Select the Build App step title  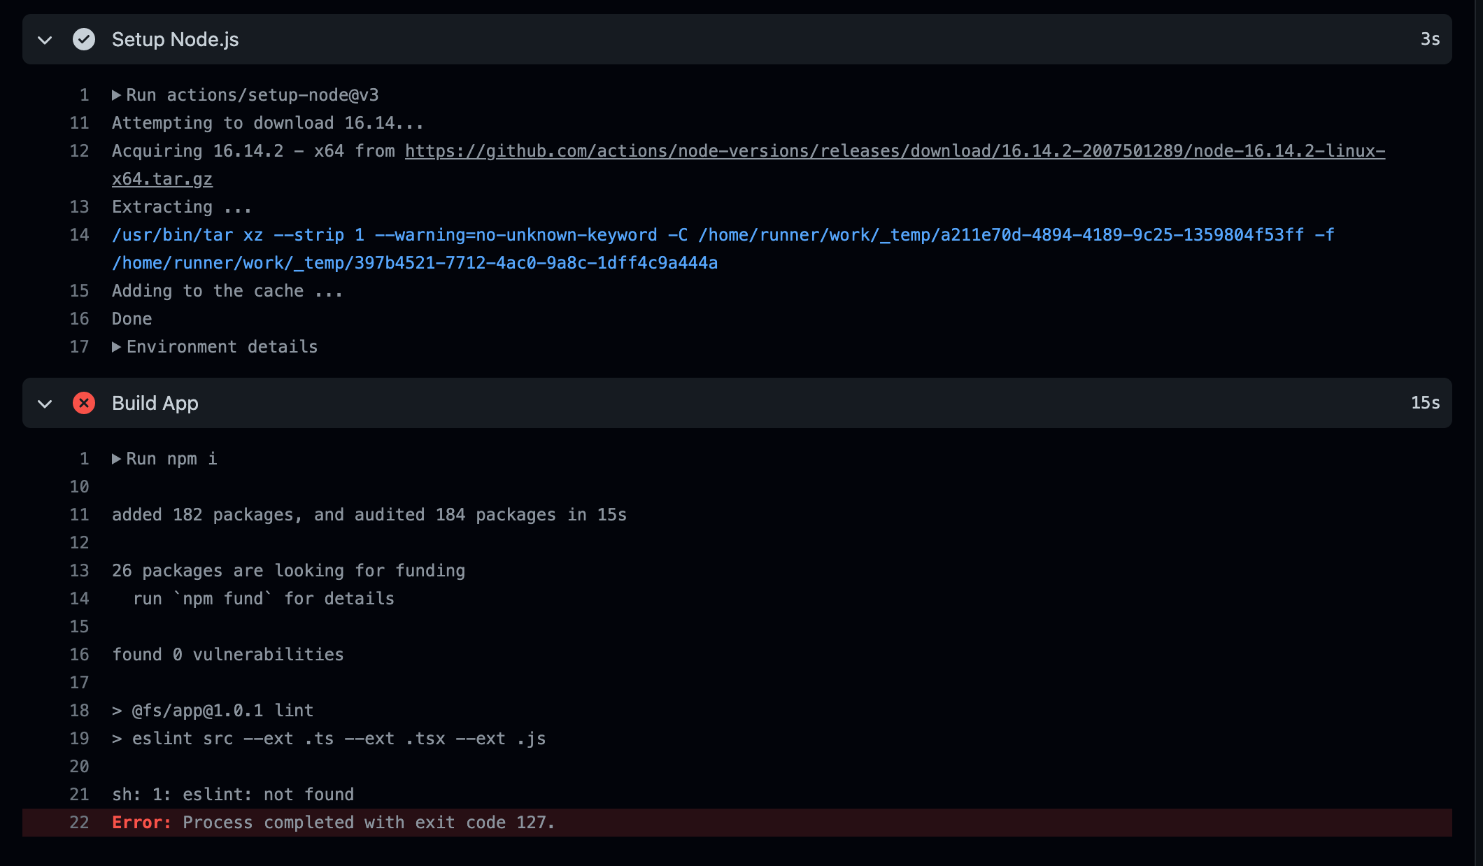coord(155,404)
